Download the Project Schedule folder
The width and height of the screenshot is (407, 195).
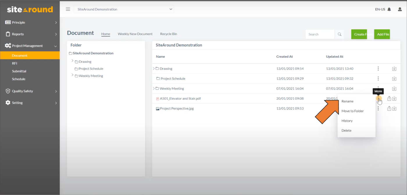point(394,78)
